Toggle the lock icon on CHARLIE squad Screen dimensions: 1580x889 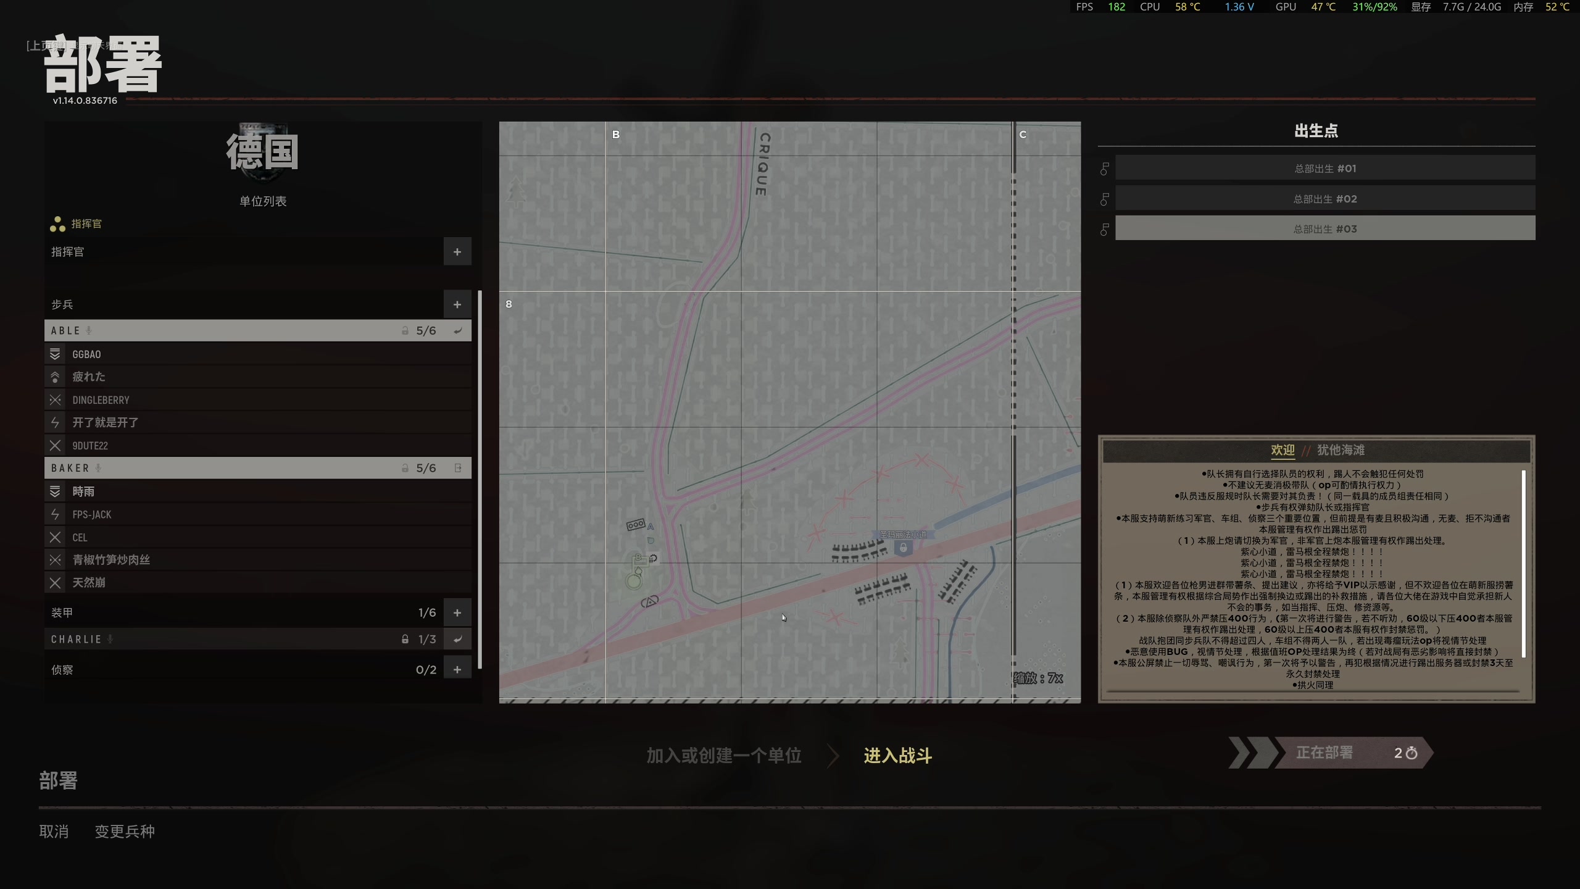[405, 640]
